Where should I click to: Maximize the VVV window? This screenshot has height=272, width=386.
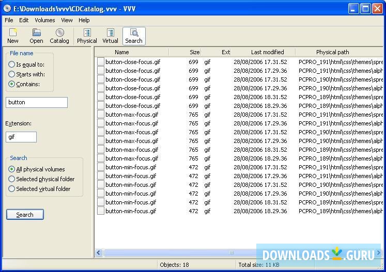(365, 9)
